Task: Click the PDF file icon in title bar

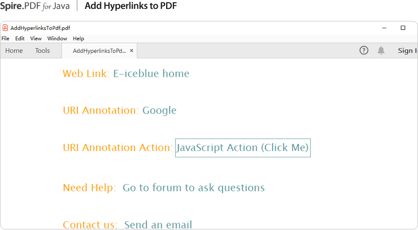Action: click(5, 28)
